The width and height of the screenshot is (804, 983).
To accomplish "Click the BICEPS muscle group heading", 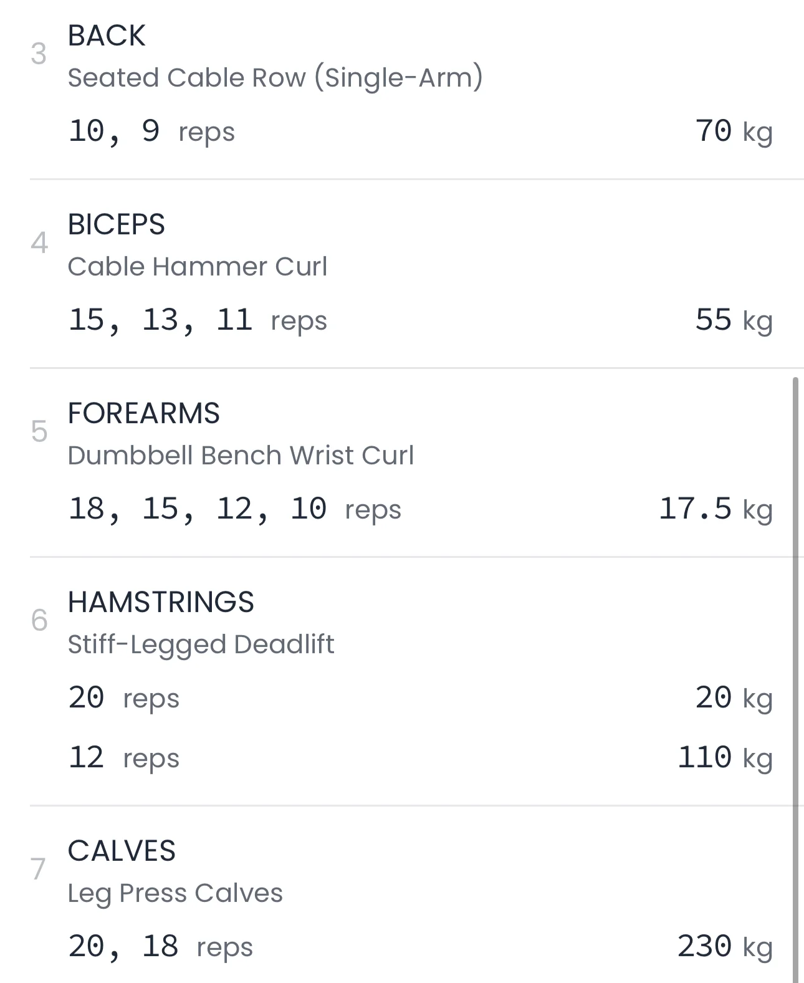I will pos(117,224).
